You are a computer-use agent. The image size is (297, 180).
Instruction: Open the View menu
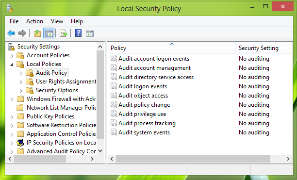coord(57,21)
